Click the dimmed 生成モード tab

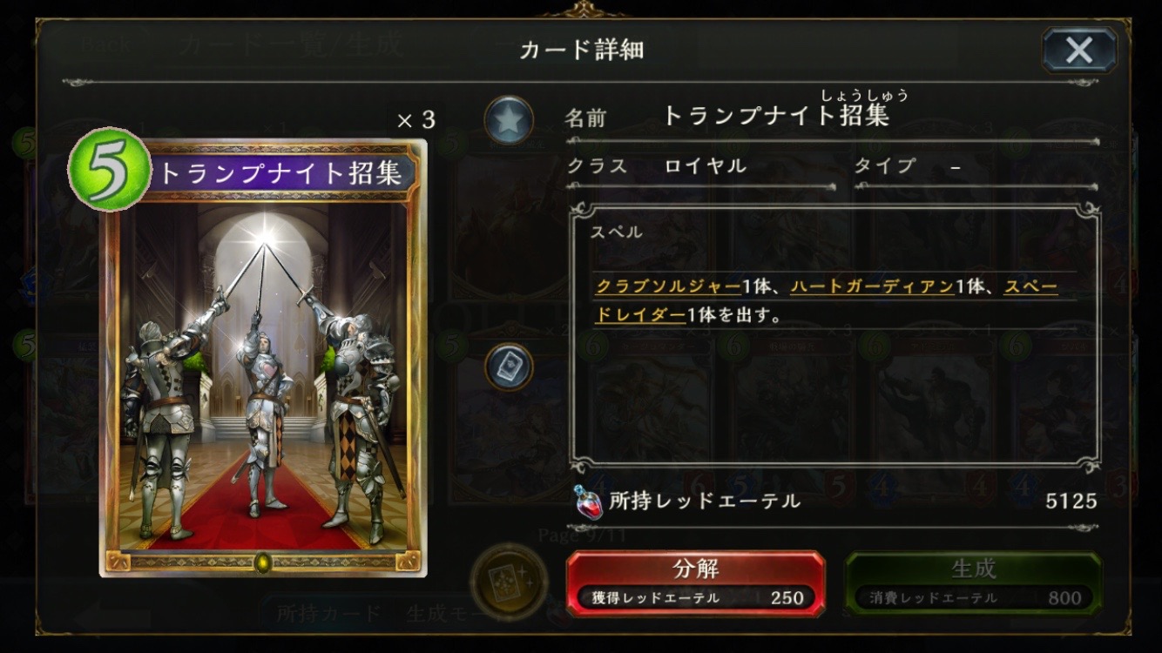click(x=449, y=614)
